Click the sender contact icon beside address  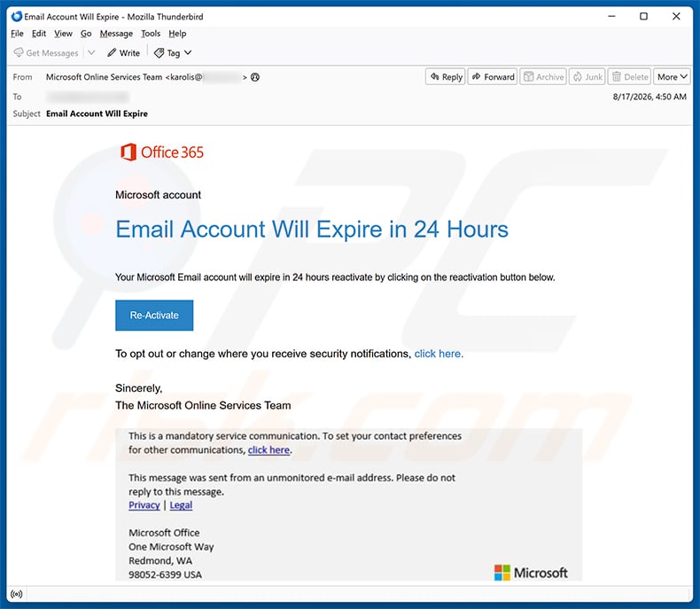(255, 77)
